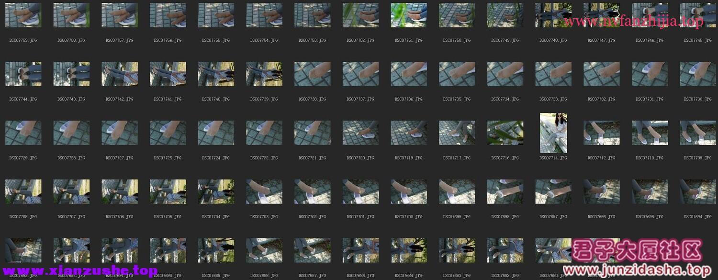The height and width of the screenshot is (280, 718).
Task: Select thumbnail DSC07688.JPG
Action: 264,250
